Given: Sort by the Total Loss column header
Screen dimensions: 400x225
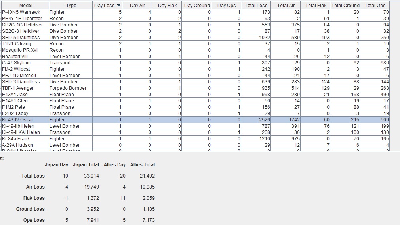Looking at the screenshot, I should [256, 6].
